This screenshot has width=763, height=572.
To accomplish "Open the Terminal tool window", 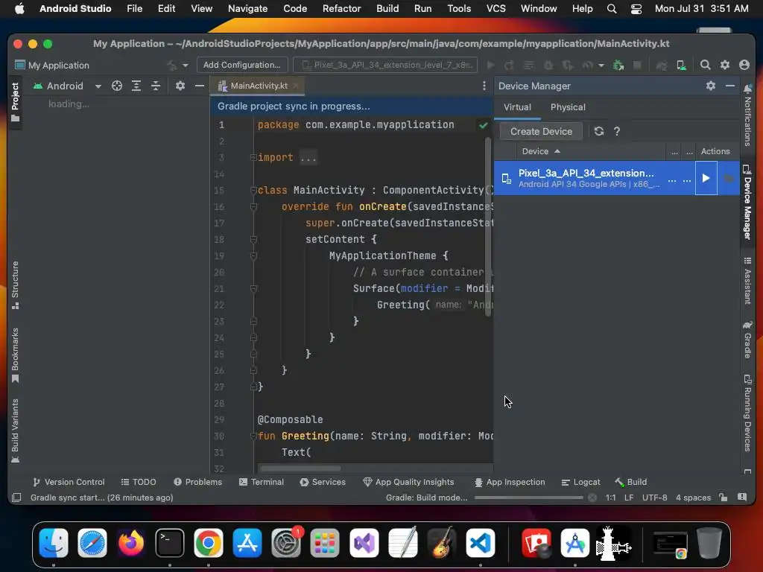I will coord(262,482).
